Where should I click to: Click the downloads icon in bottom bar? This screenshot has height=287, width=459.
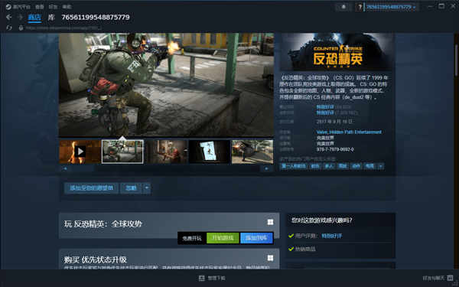point(201,278)
